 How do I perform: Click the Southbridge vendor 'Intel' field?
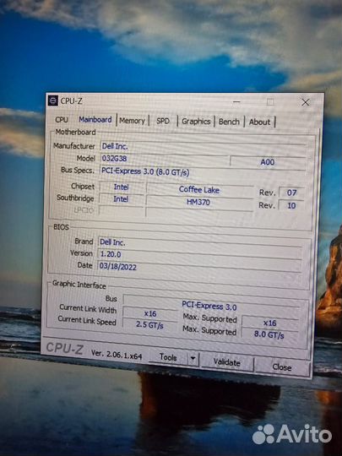coord(121,199)
